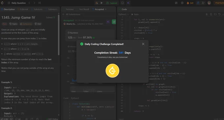Click the green edit solution button
Image resolution: width=224 pixels, height=120 pixels.
click(114, 22)
